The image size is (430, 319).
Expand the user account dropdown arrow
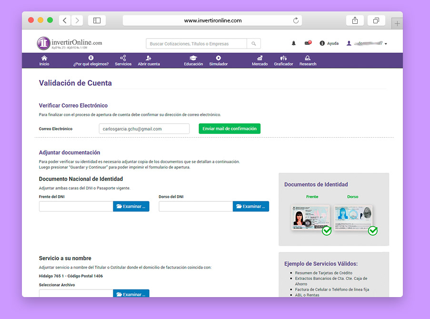[386, 44]
